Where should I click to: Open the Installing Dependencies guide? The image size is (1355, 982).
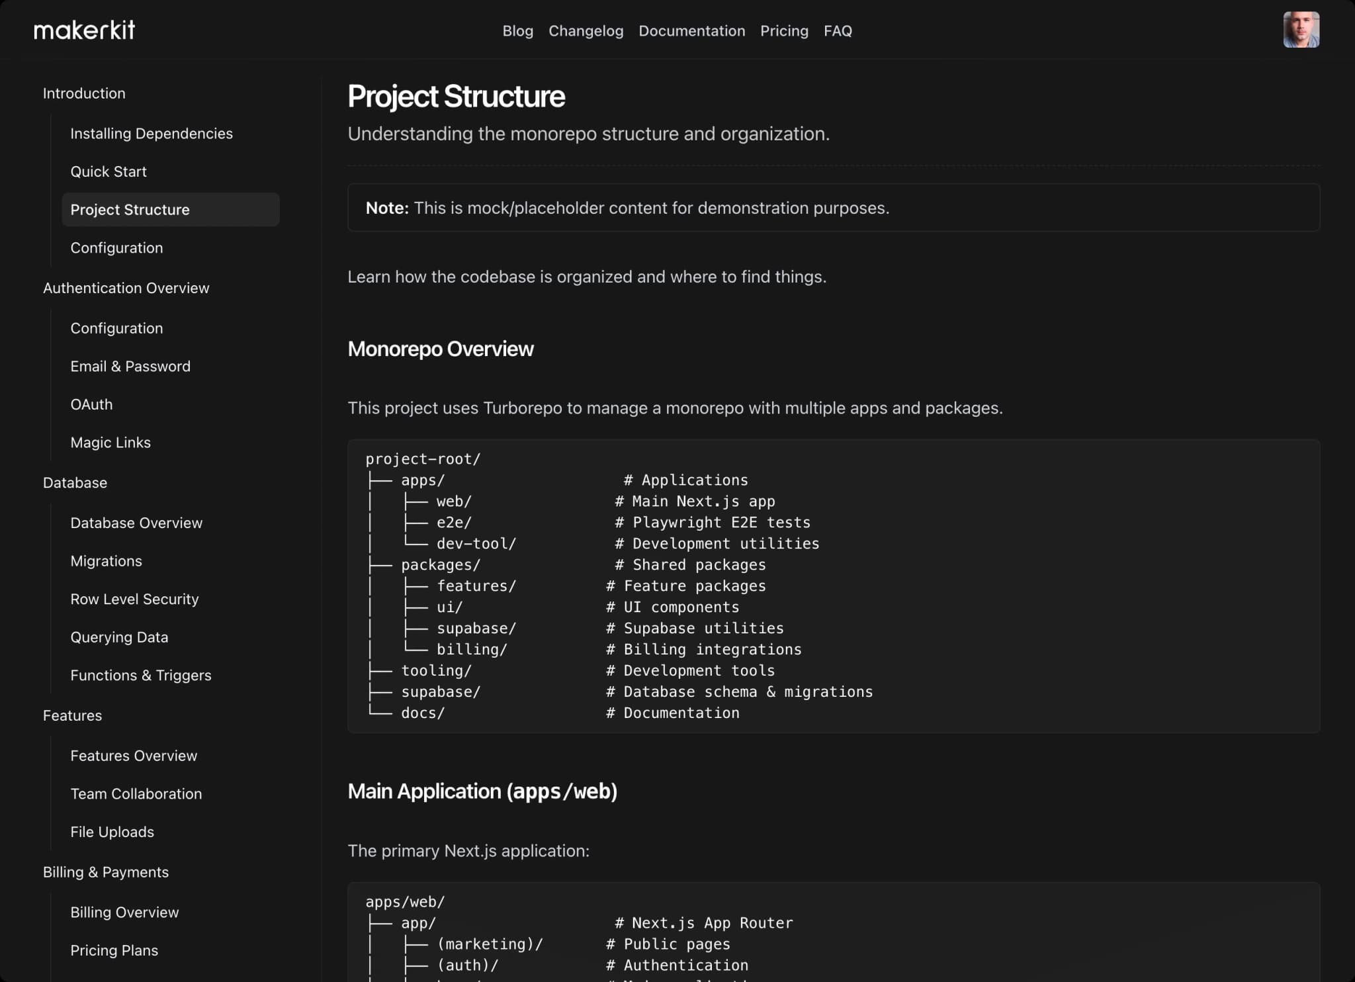pyautogui.click(x=152, y=133)
